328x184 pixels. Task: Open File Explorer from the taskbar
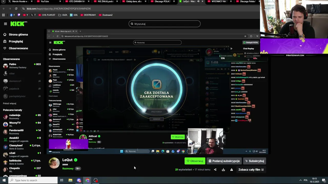[x=70, y=180]
